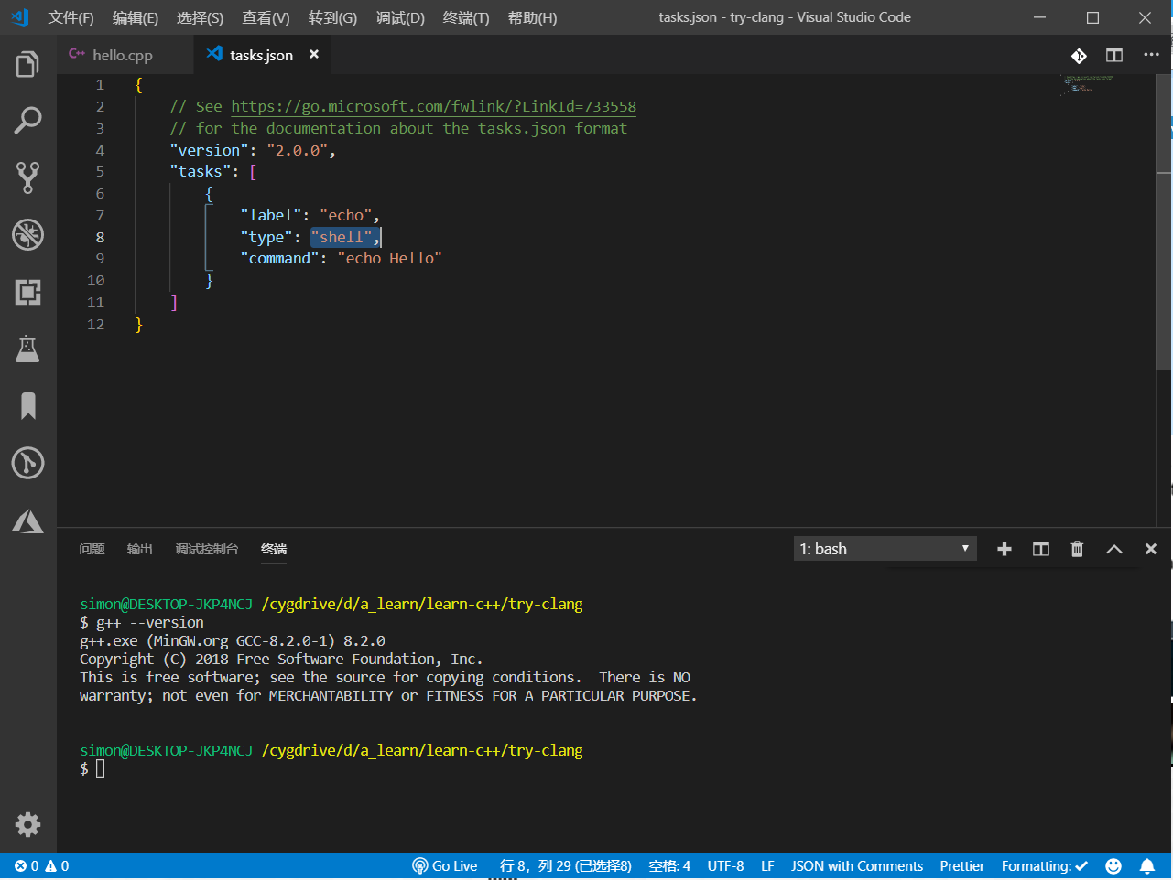The height and width of the screenshot is (880, 1173).
Task: Switch to the 调试控制台 panel tab
Action: point(207,549)
